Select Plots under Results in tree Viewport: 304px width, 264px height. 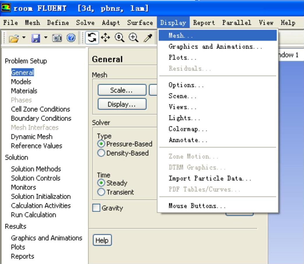(x=18, y=247)
